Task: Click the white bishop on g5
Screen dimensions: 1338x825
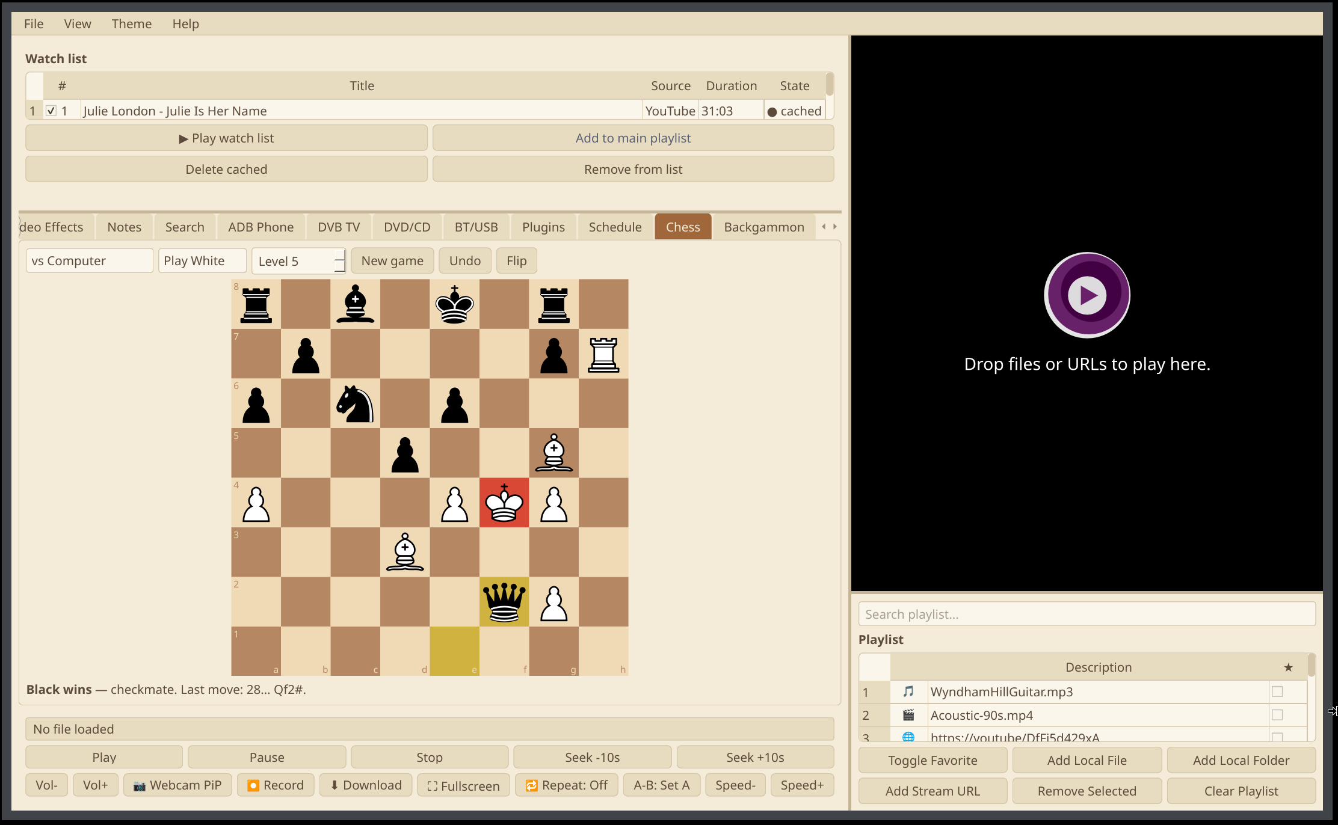Action: point(554,453)
